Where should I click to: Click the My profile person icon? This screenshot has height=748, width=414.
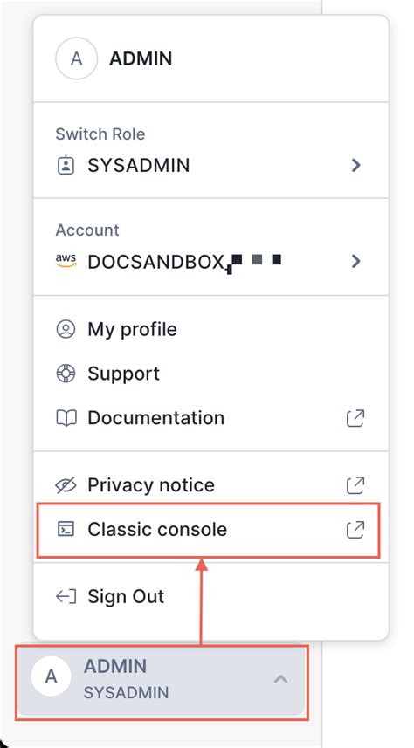click(66, 329)
